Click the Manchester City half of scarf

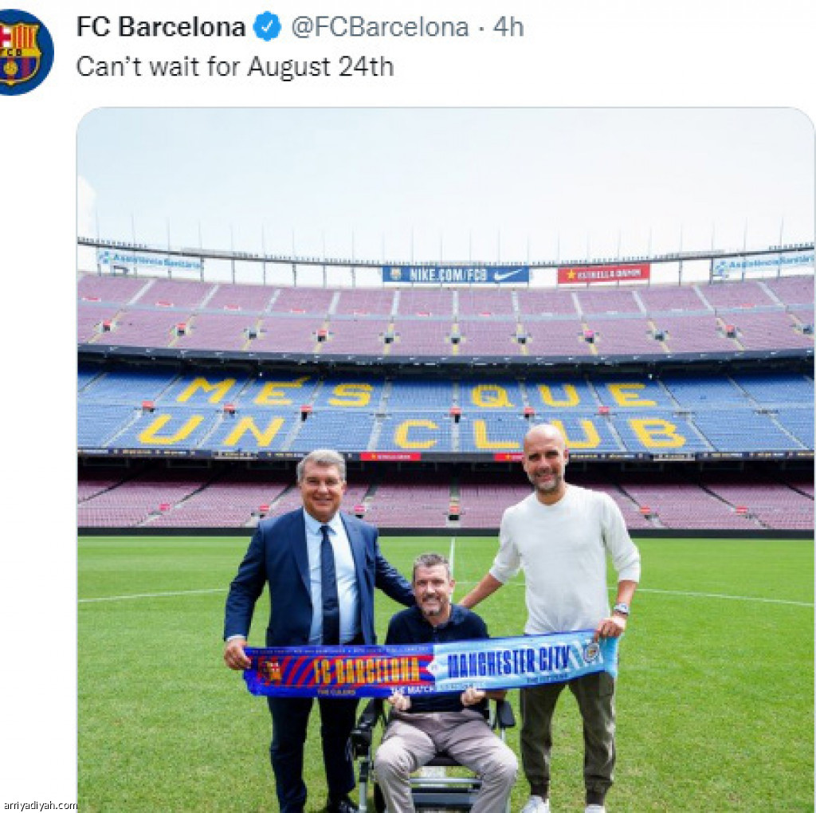pyautogui.click(x=525, y=662)
